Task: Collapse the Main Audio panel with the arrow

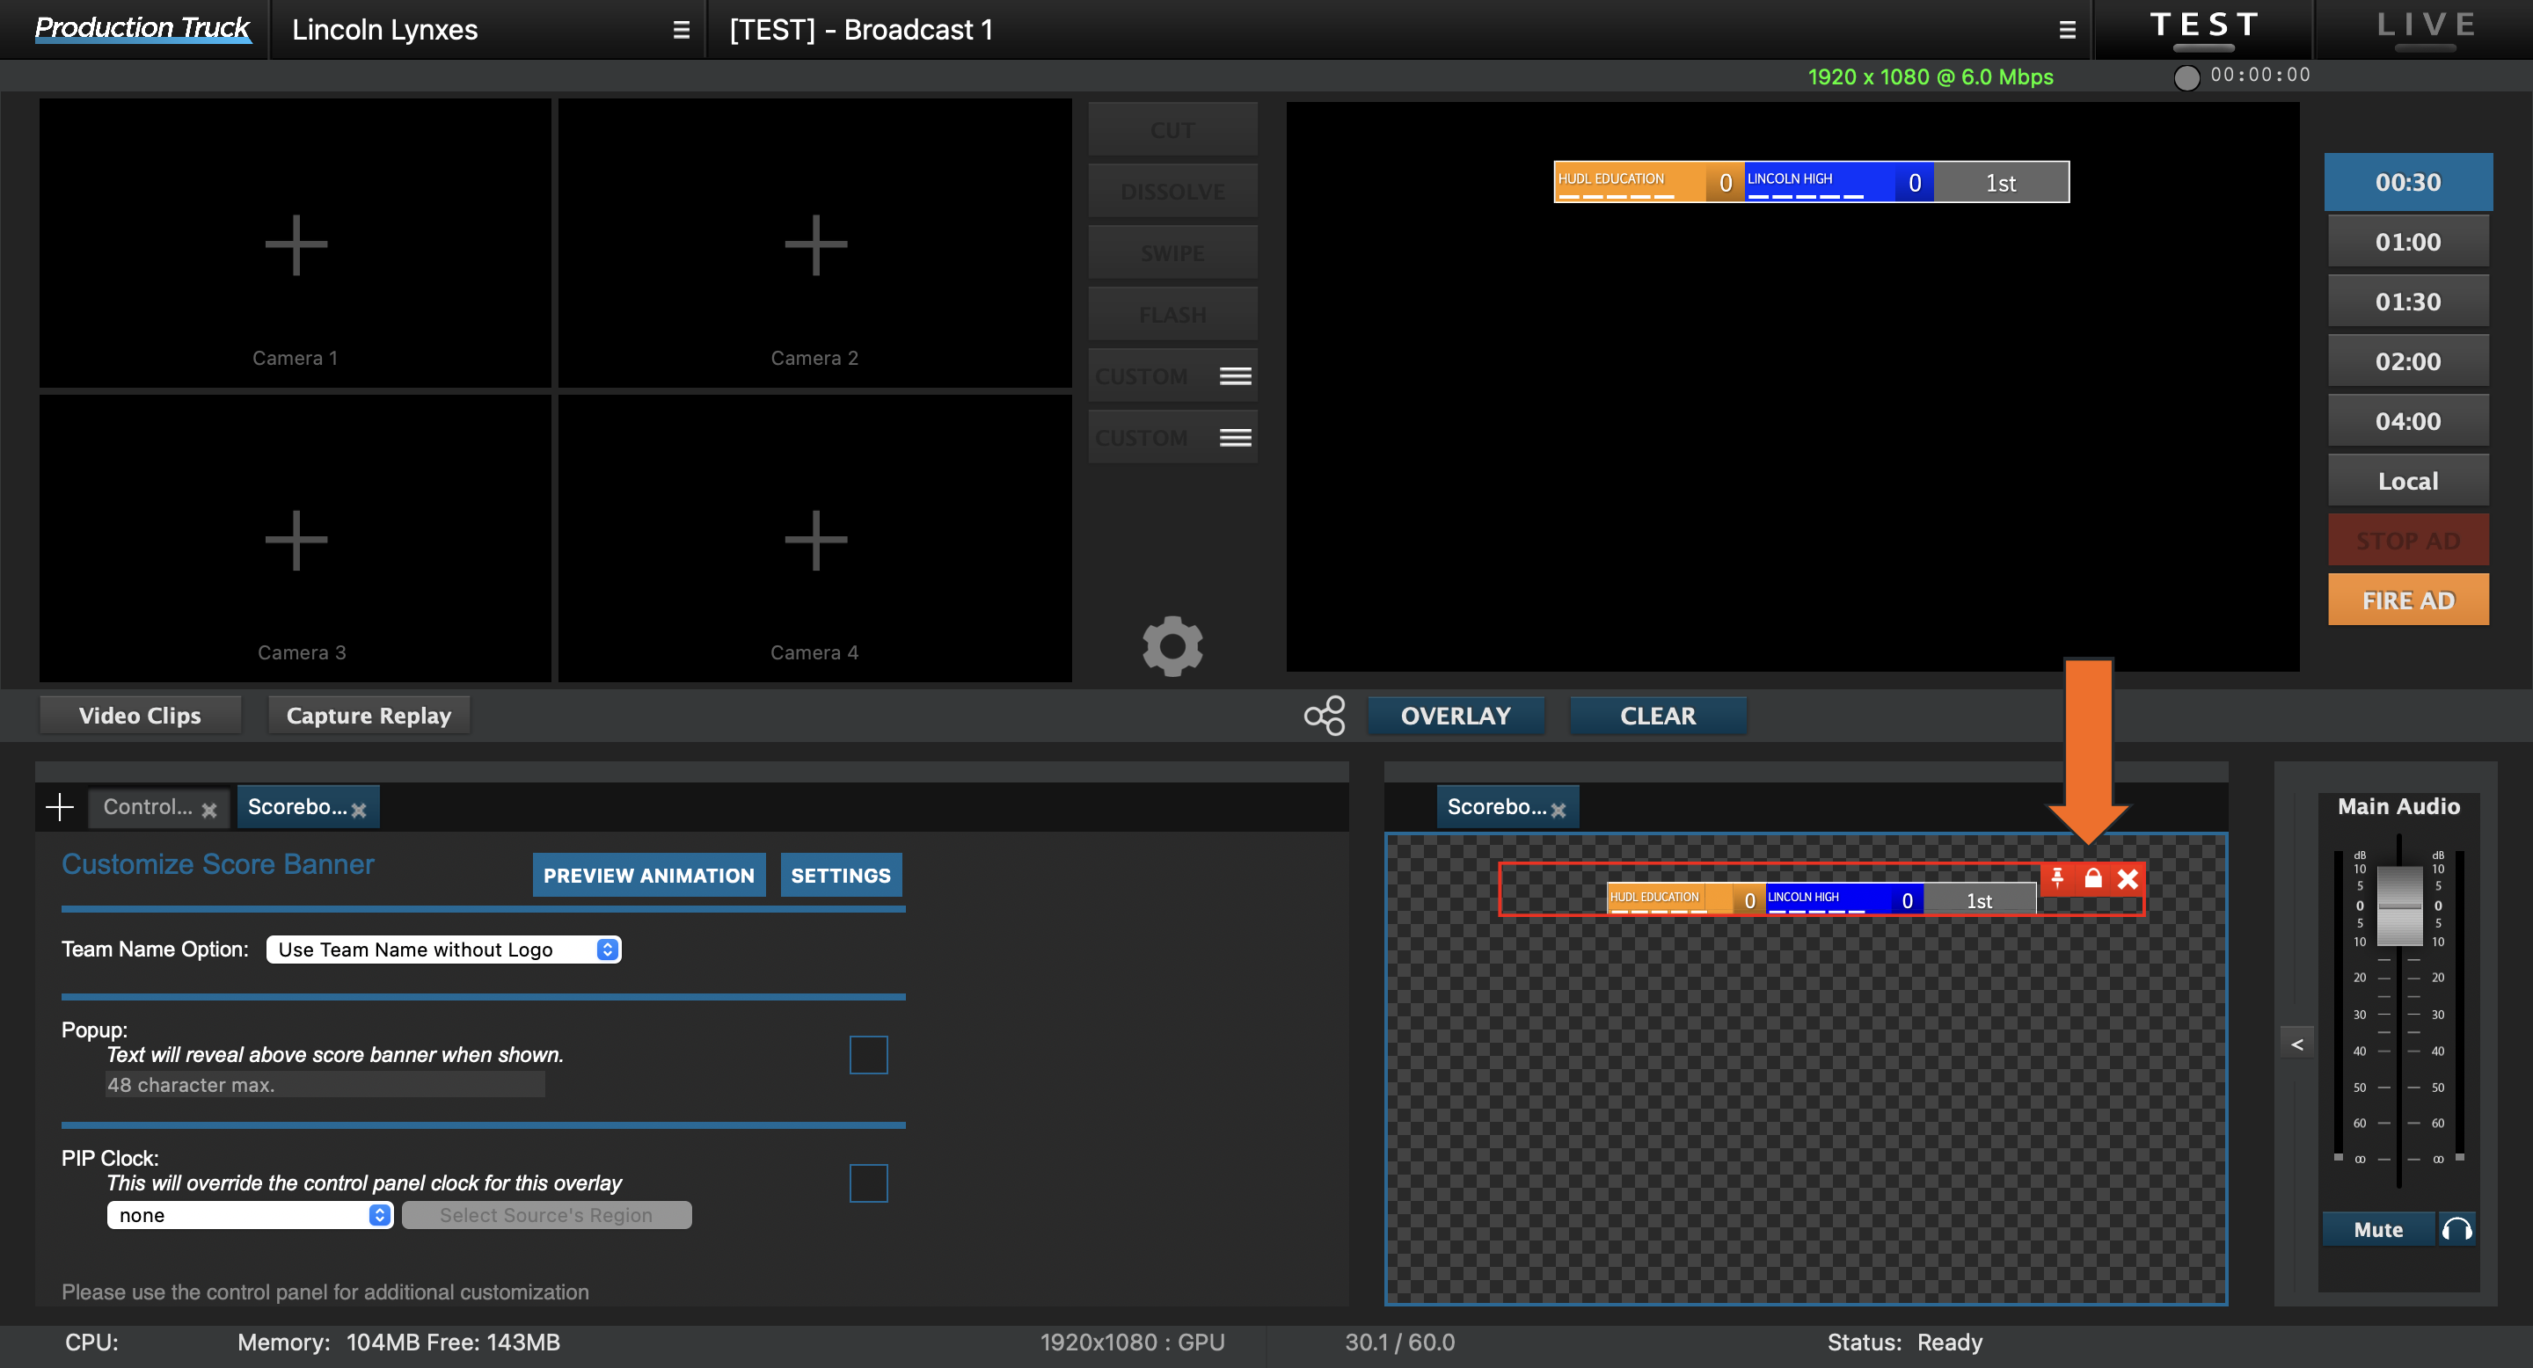Action: click(x=2298, y=1043)
